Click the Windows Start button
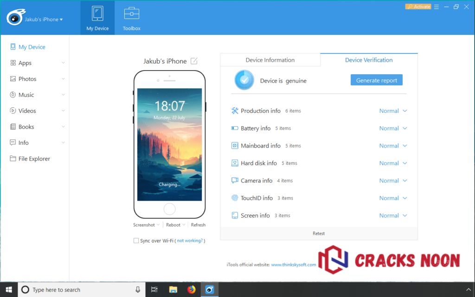This screenshot has width=475, height=297. coord(9,290)
